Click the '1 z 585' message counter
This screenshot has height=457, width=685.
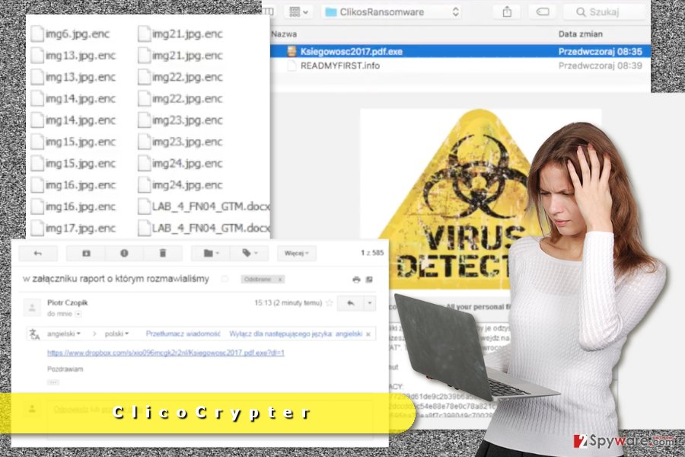tap(372, 253)
